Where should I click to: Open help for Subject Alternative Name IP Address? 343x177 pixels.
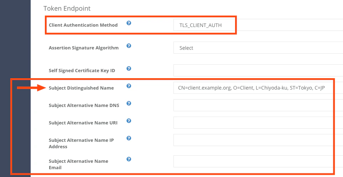tap(129, 138)
